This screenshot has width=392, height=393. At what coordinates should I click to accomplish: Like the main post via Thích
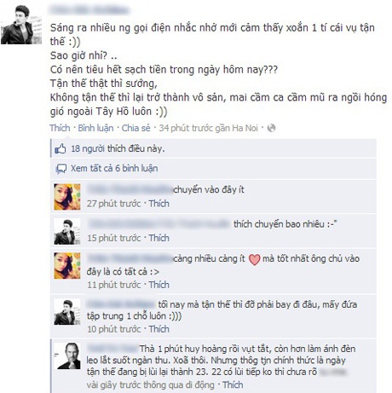coord(60,128)
